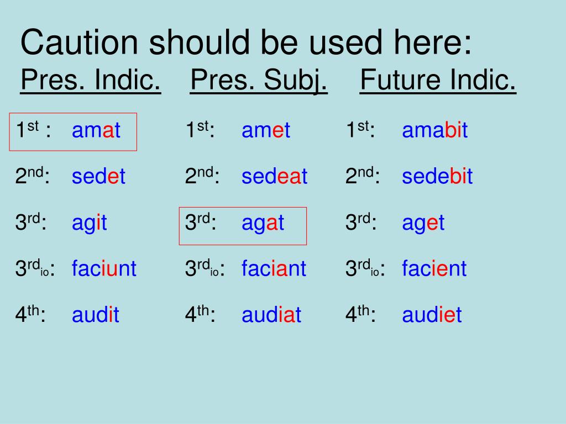Screen dimensions: 566x424
Task: Click the word 'faciant'
Action: click(x=274, y=268)
